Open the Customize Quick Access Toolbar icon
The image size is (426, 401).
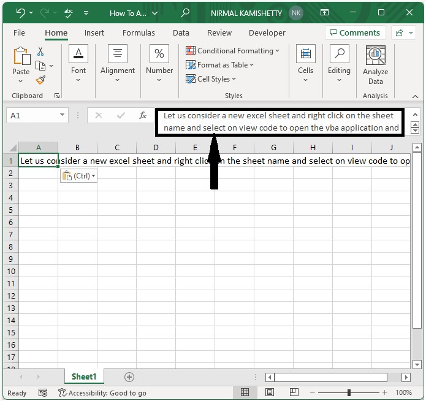(86, 13)
